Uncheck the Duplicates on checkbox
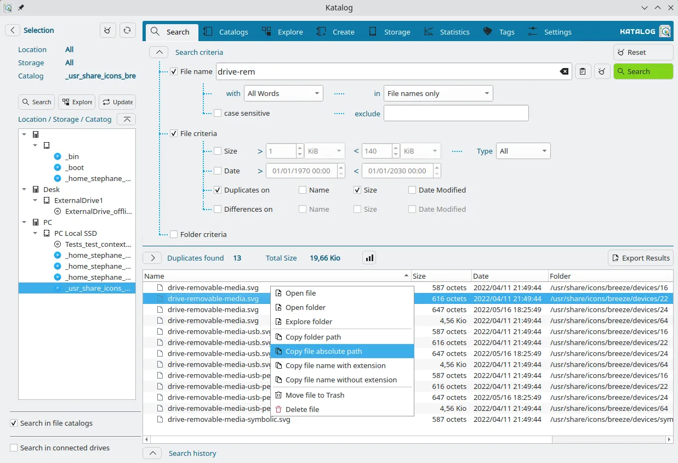 pyautogui.click(x=218, y=190)
